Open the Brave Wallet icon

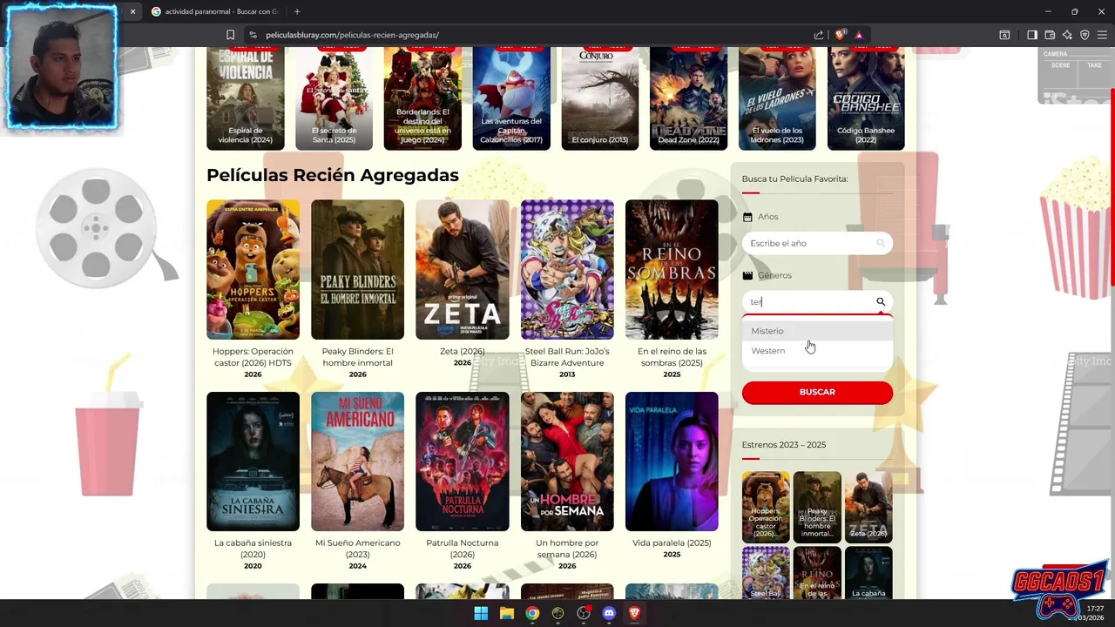click(1050, 35)
